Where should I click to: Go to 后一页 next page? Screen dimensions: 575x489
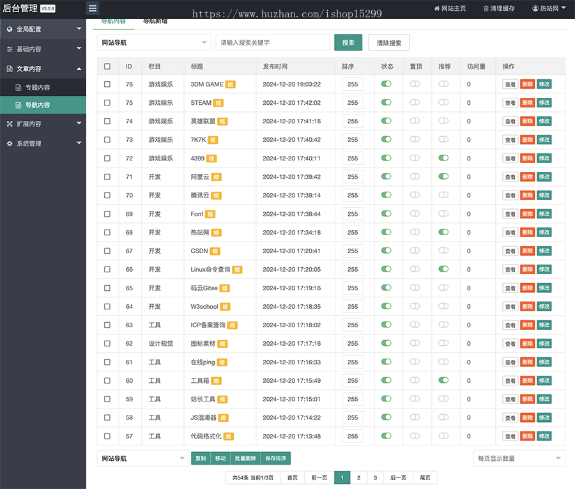click(398, 477)
